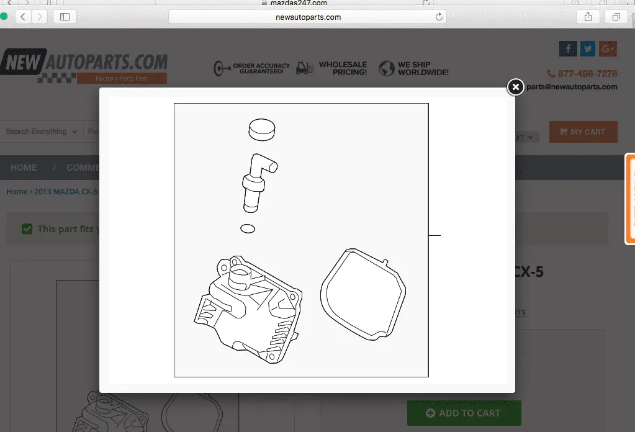Image resolution: width=635 pixels, height=432 pixels.
Task: Open the MY CART button
Action: point(583,132)
